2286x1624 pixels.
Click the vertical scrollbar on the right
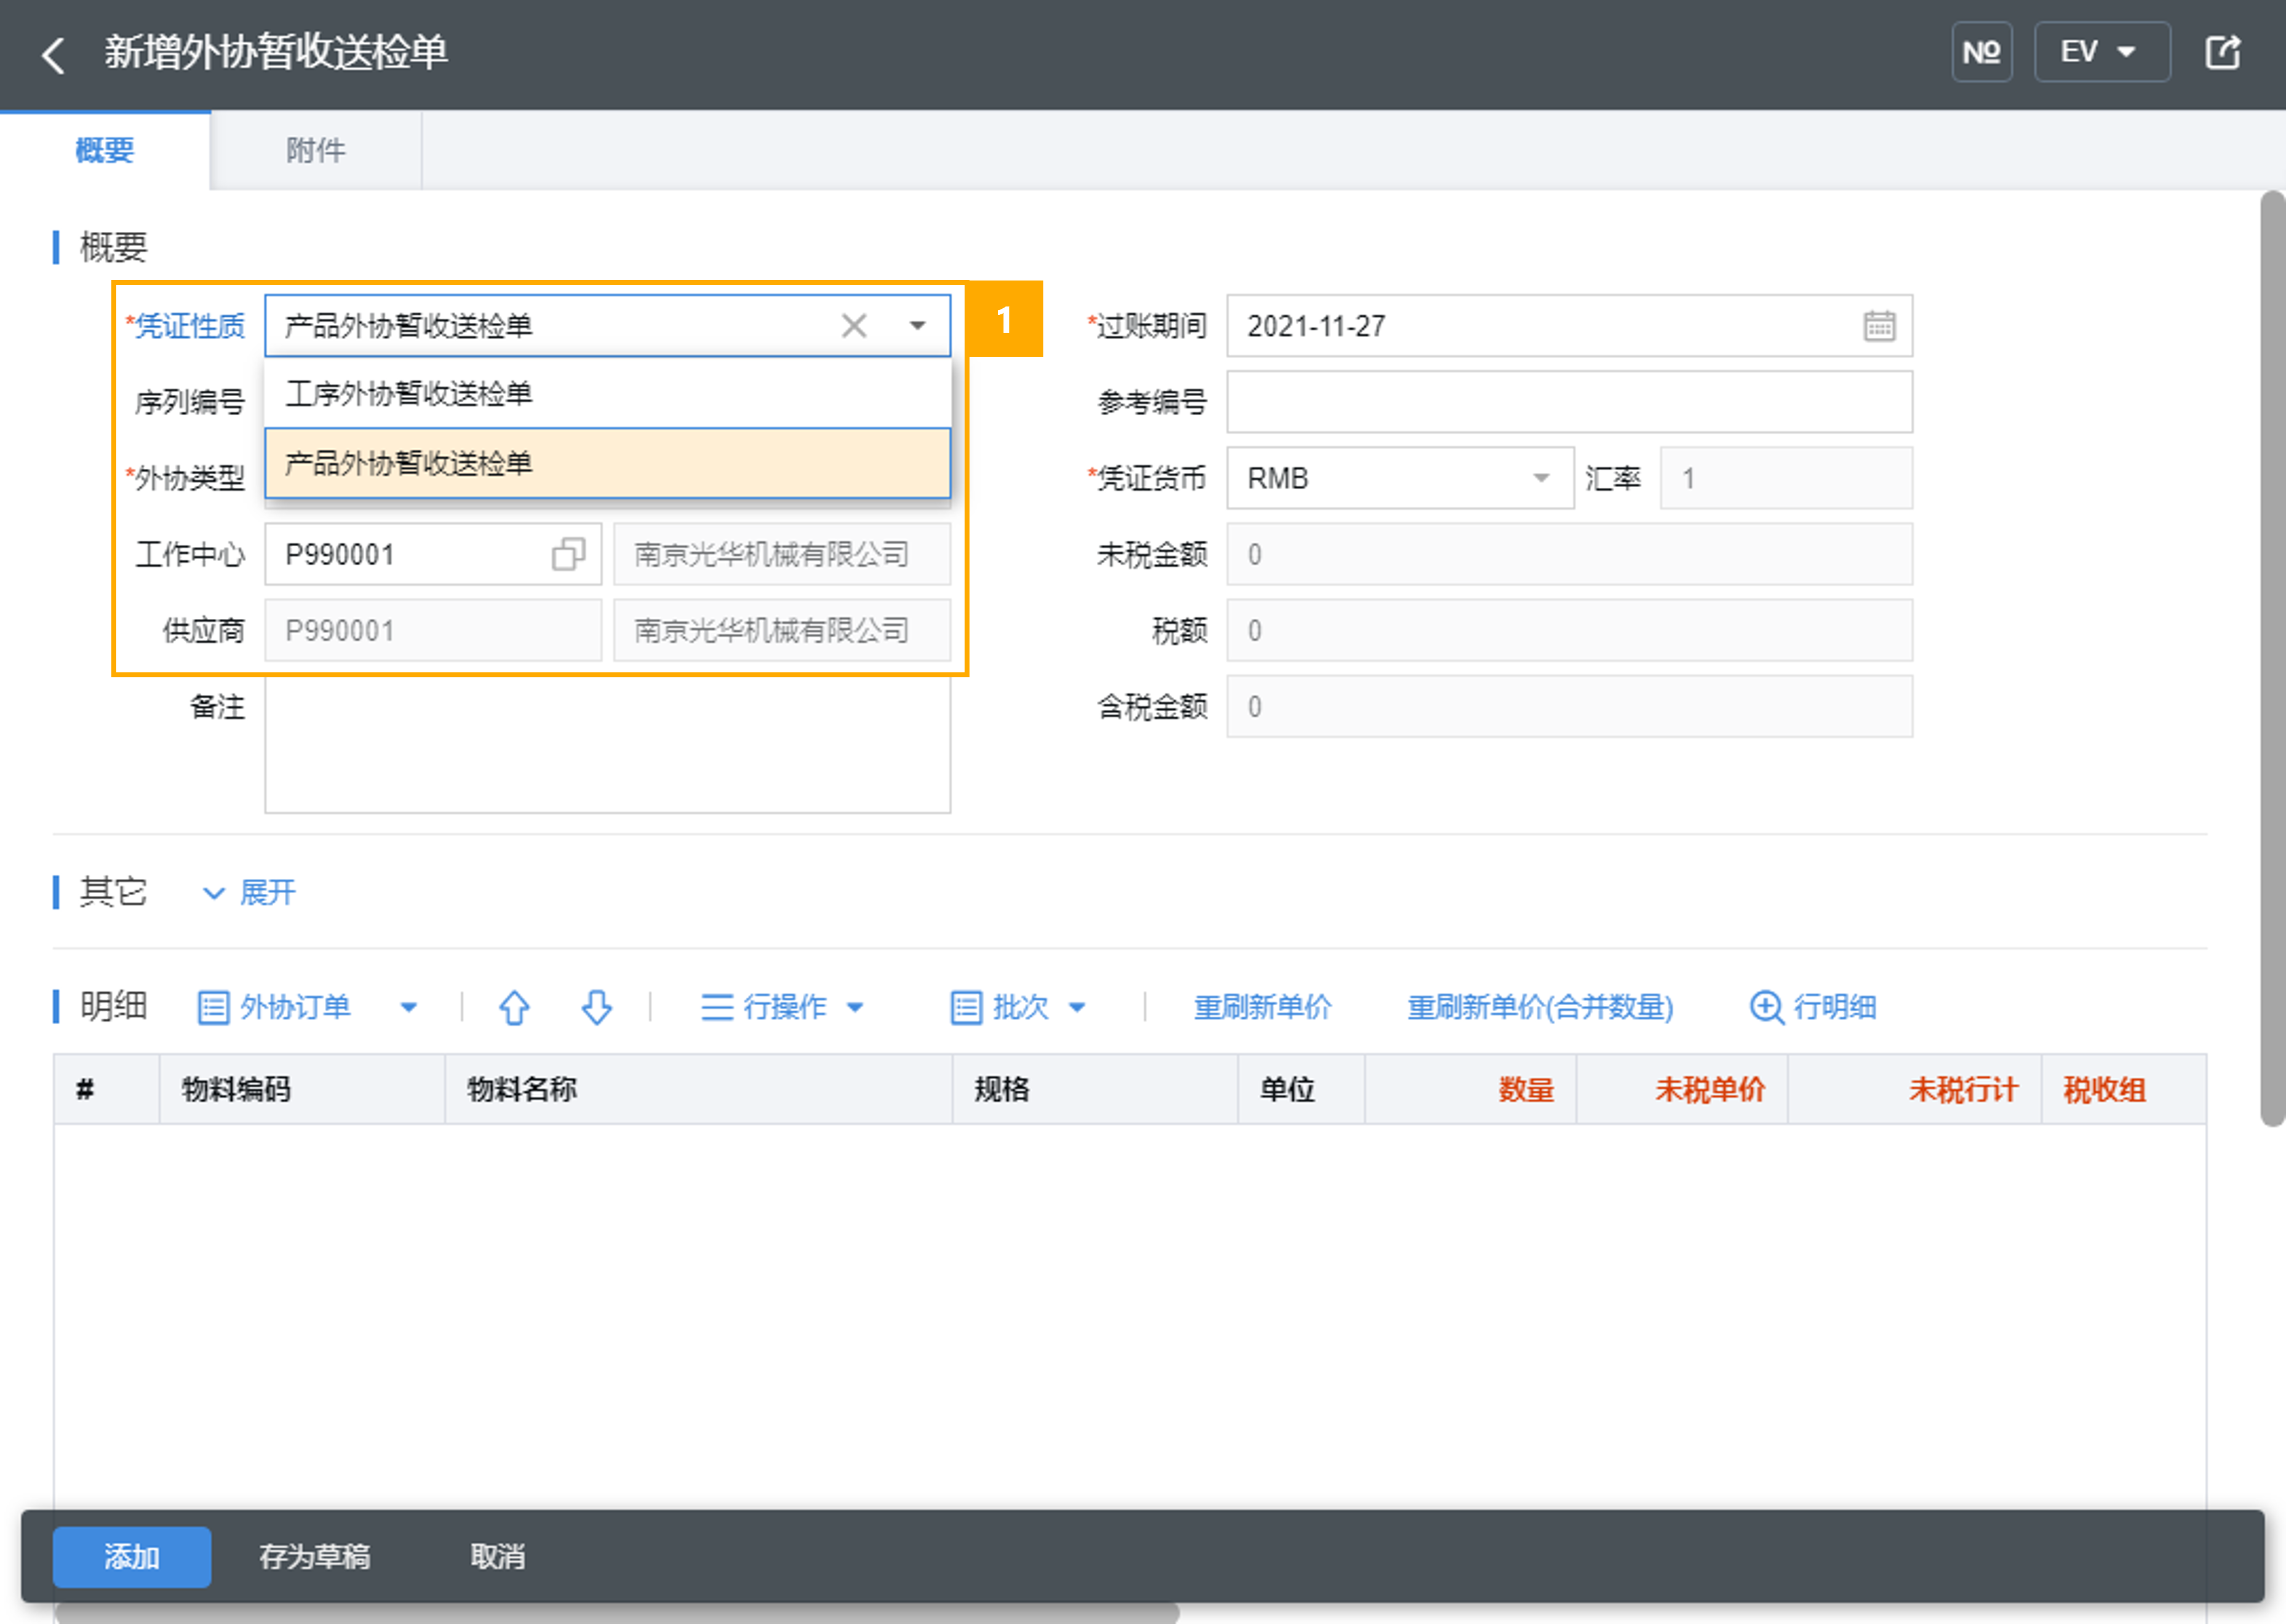[2272, 658]
